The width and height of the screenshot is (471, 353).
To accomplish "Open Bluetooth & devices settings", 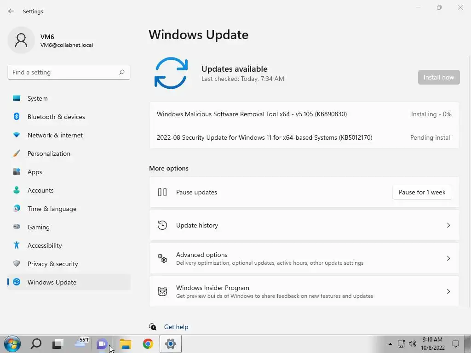I will point(69,117).
